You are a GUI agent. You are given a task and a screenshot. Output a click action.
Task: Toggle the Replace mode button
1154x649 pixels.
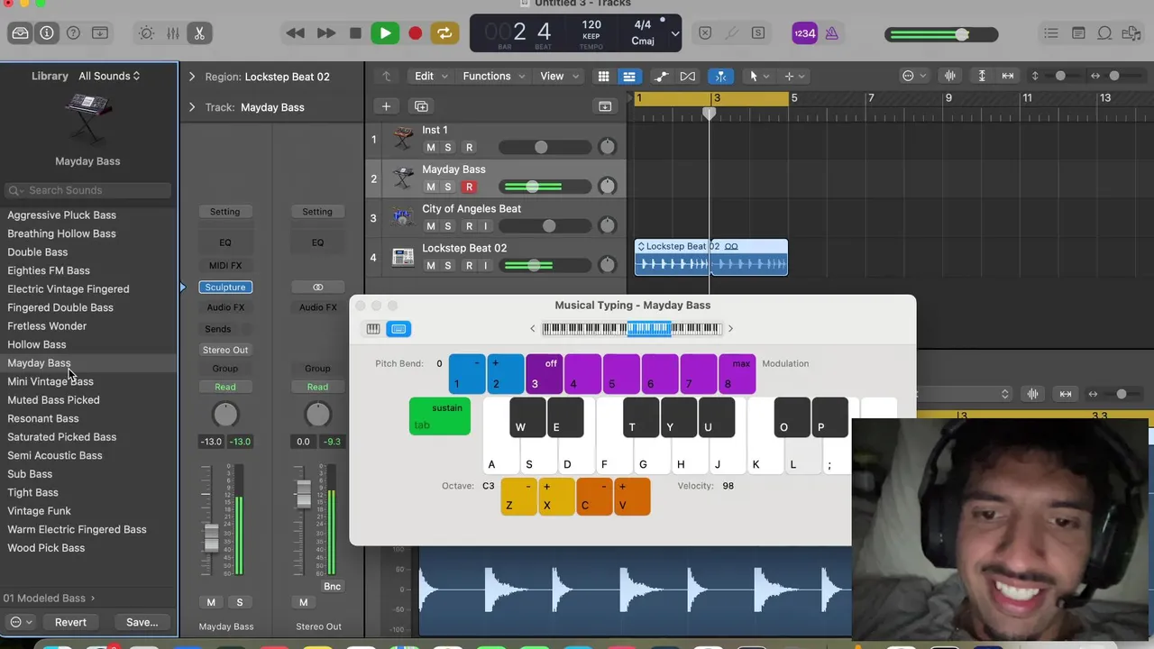(x=706, y=33)
